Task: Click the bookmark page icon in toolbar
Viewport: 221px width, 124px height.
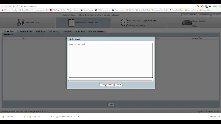Action: point(17,6)
